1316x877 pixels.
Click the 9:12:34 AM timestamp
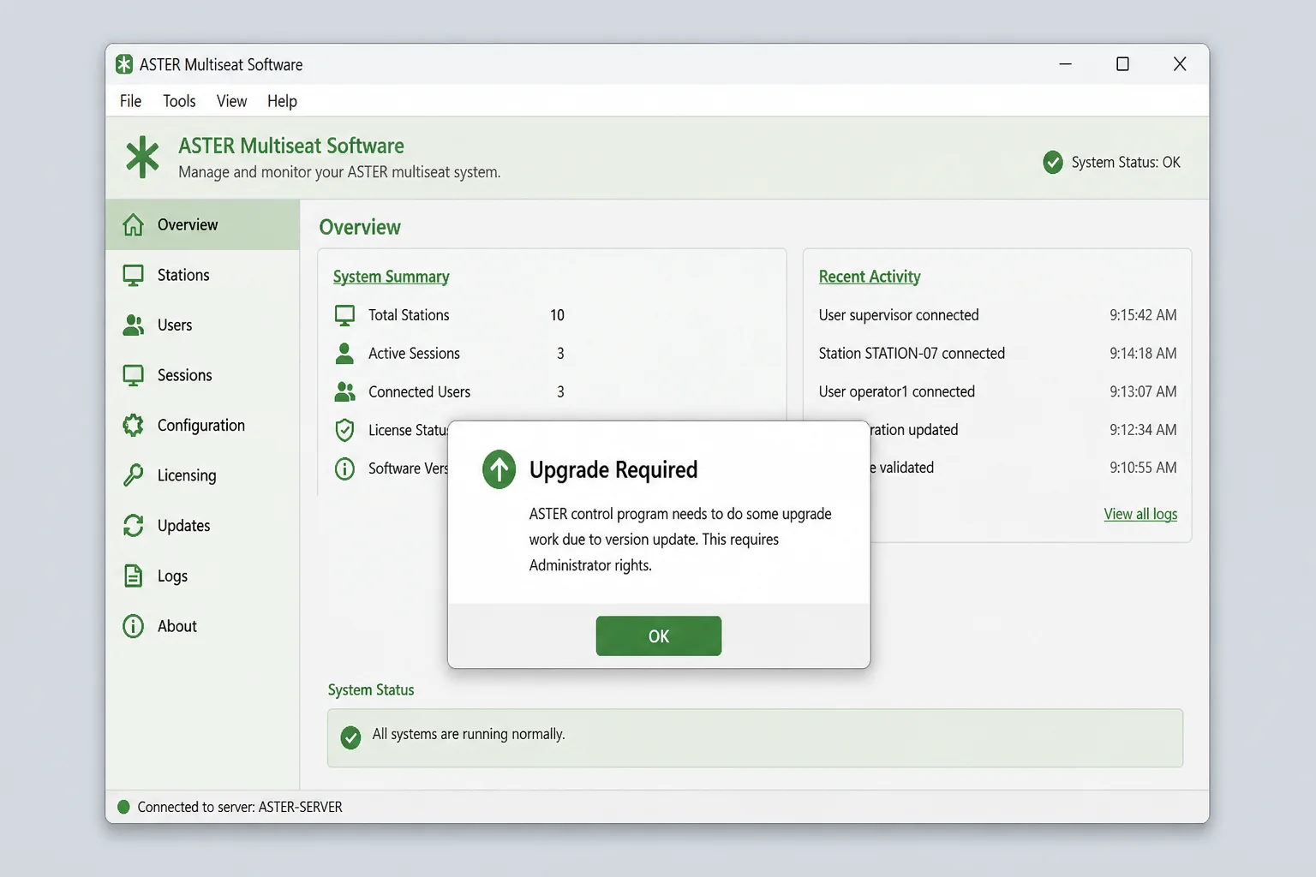[x=1143, y=429]
